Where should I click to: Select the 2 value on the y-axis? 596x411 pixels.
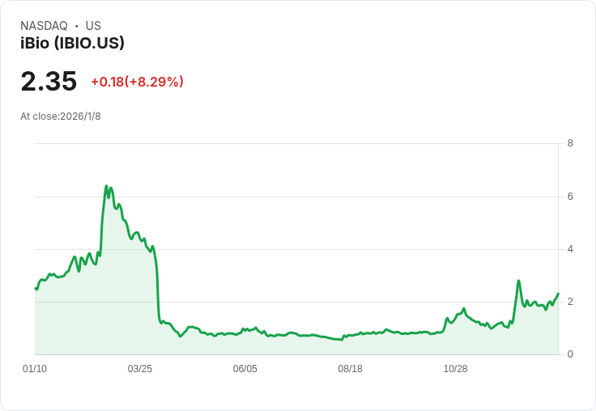(570, 302)
